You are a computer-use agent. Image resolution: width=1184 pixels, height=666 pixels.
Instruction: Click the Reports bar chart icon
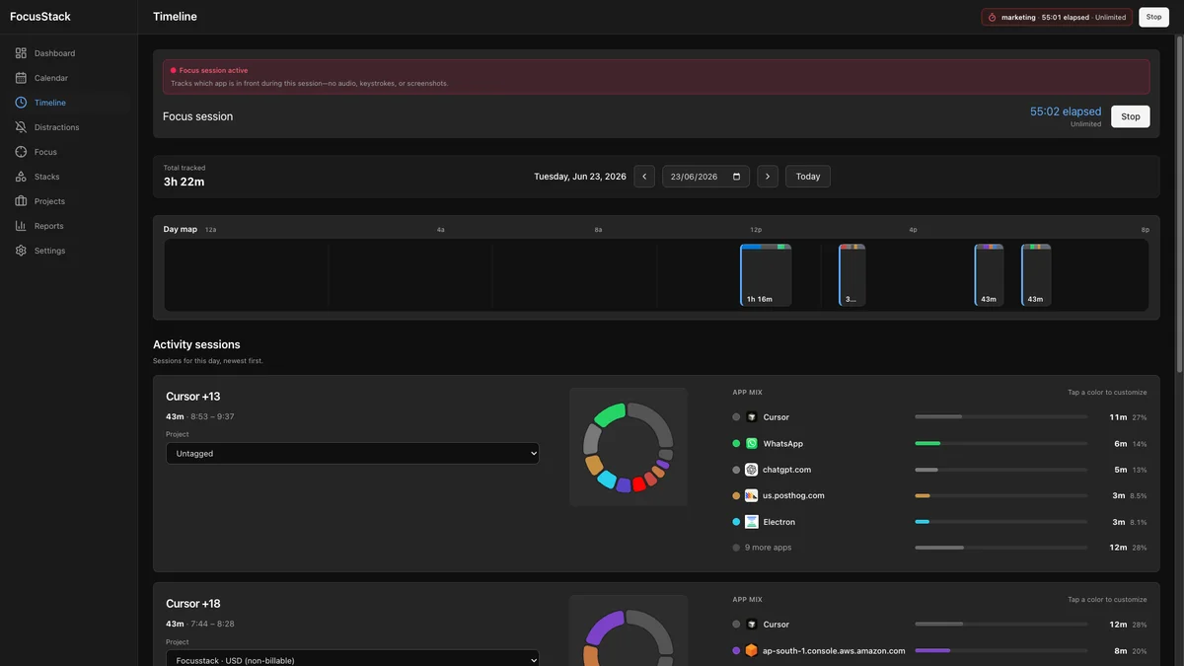click(21, 226)
